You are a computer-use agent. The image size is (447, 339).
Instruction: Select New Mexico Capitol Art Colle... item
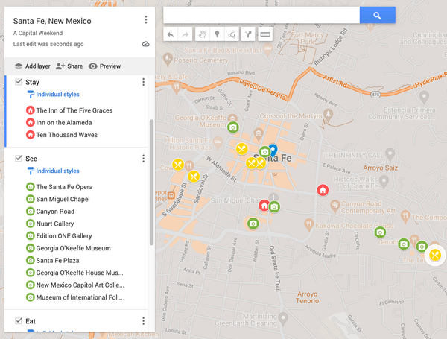(80, 285)
